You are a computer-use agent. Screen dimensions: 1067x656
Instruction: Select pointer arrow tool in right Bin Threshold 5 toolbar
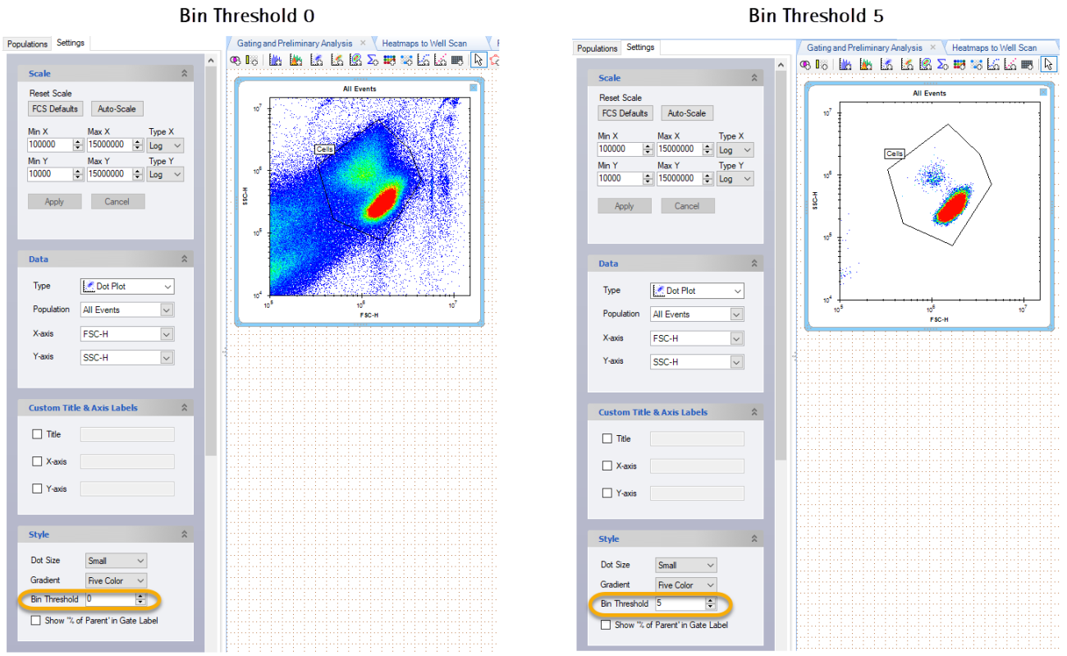(x=1049, y=64)
